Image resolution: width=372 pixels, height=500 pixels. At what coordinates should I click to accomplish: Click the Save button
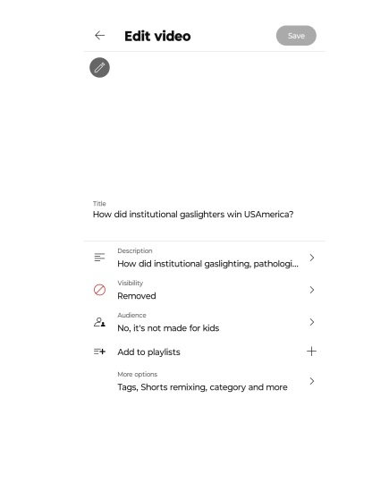[296, 36]
